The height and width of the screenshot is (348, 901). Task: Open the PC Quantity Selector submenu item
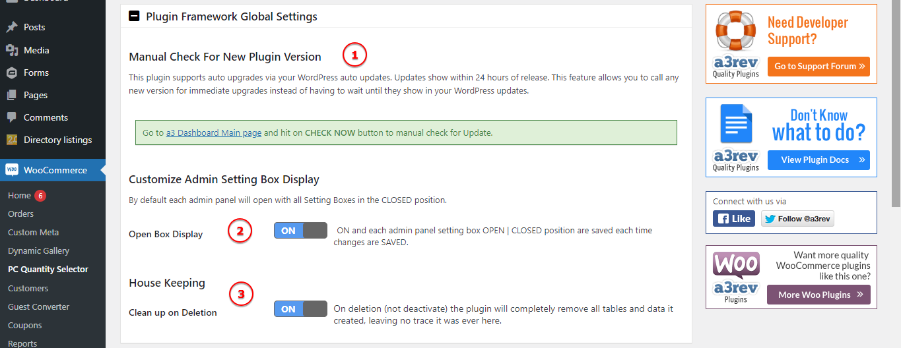(x=48, y=269)
